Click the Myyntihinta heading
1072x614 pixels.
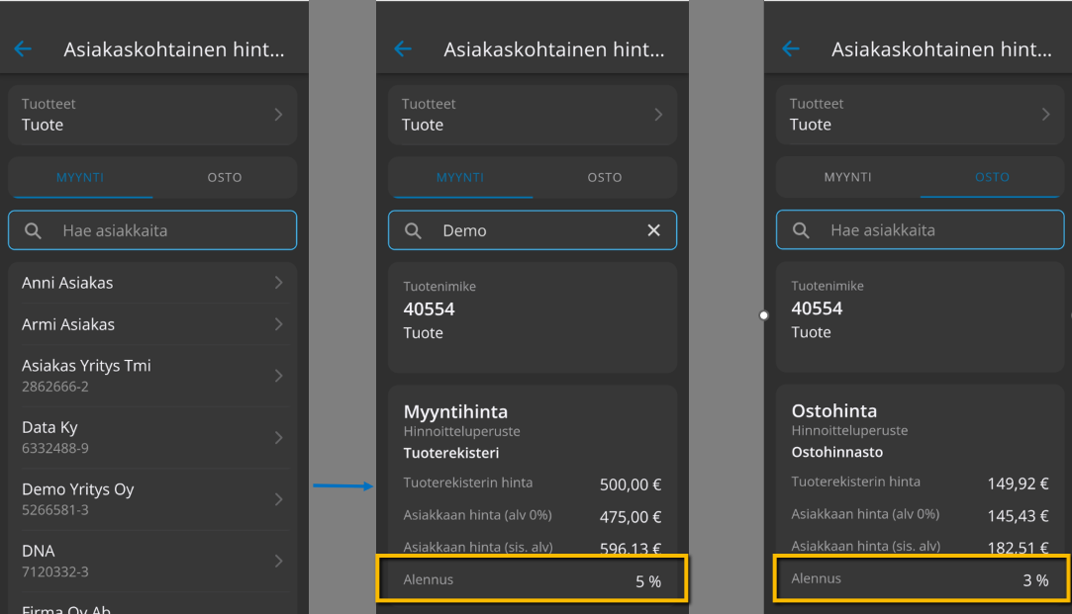(455, 411)
